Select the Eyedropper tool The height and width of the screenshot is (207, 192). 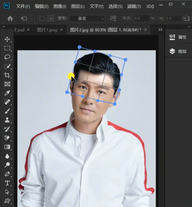pyautogui.click(x=7, y=93)
